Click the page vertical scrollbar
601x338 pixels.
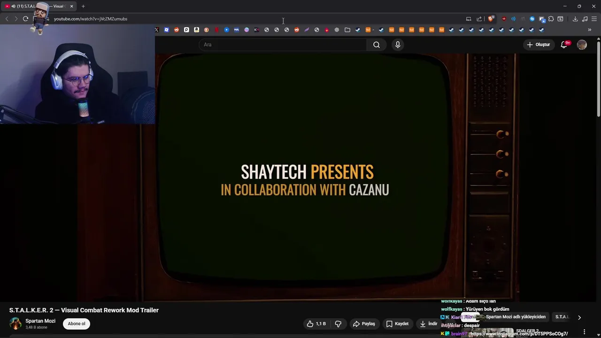(x=598, y=80)
